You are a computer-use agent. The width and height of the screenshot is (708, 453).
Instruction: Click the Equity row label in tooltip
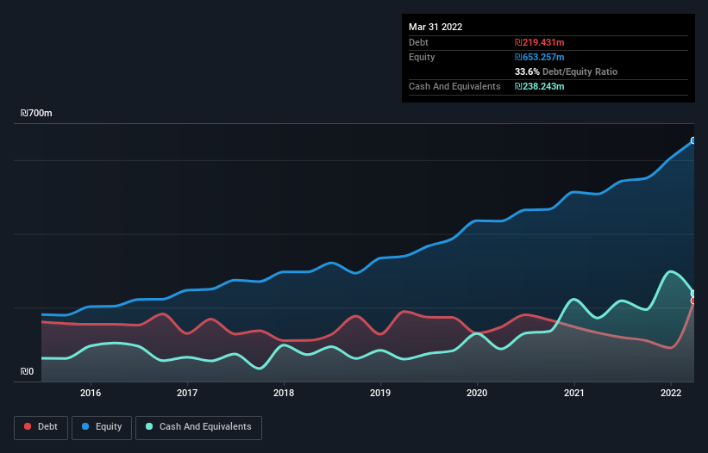(x=422, y=57)
